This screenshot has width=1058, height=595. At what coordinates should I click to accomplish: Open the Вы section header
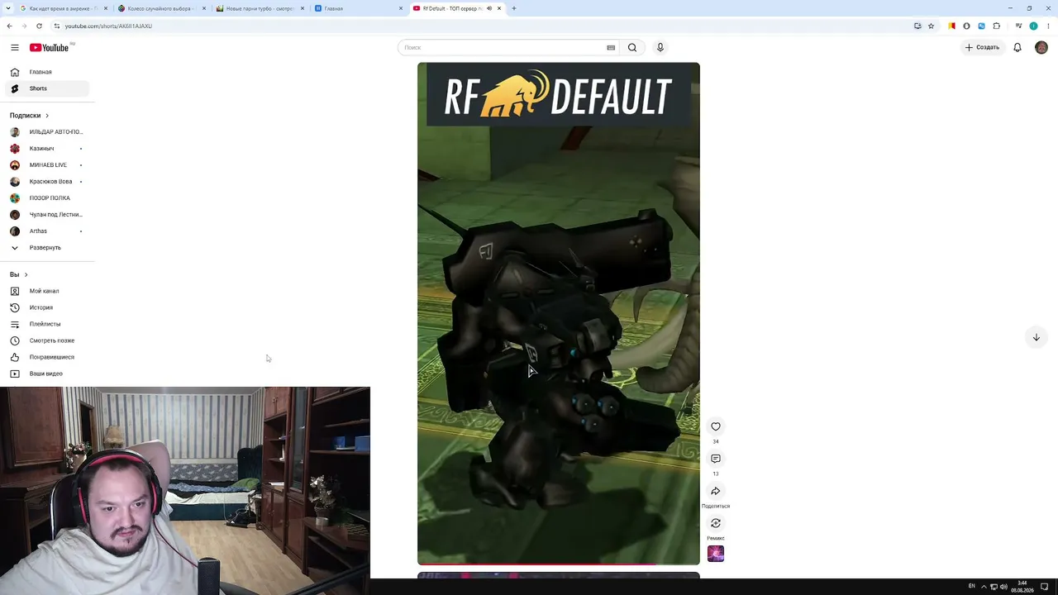pos(19,274)
